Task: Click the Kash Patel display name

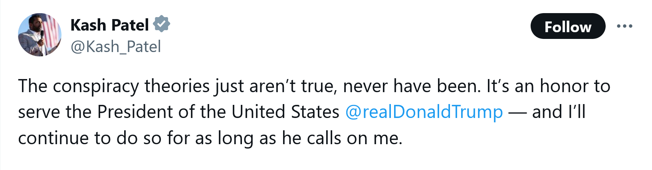Action: point(110,25)
